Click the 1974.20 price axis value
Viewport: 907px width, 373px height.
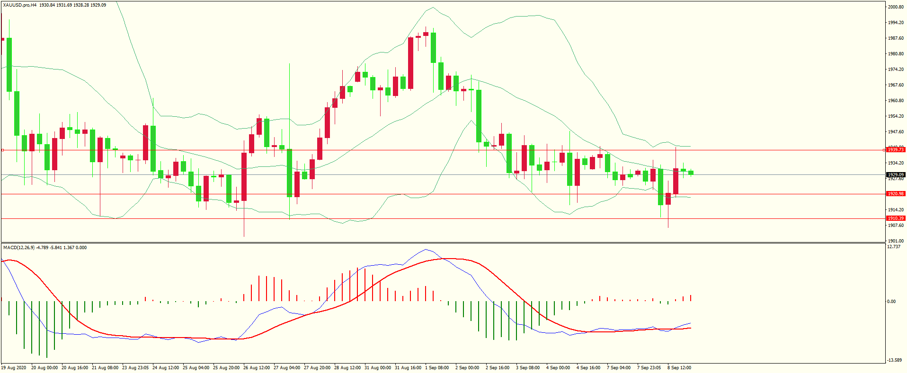896,69
